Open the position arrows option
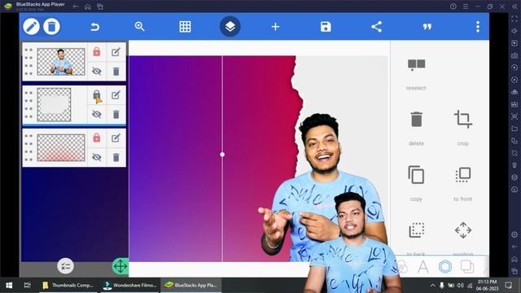521x293 pixels. (x=463, y=238)
